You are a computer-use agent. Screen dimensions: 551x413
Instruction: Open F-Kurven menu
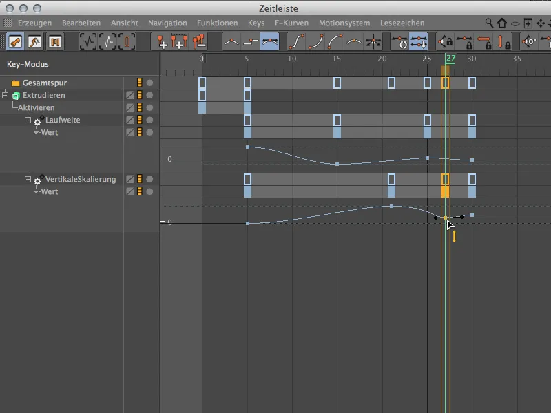click(291, 23)
